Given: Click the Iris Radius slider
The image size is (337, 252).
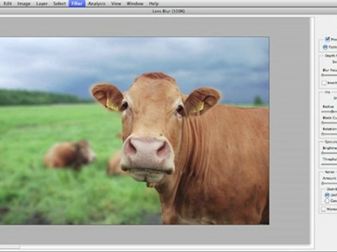Looking at the screenshot, I should 329,112.
